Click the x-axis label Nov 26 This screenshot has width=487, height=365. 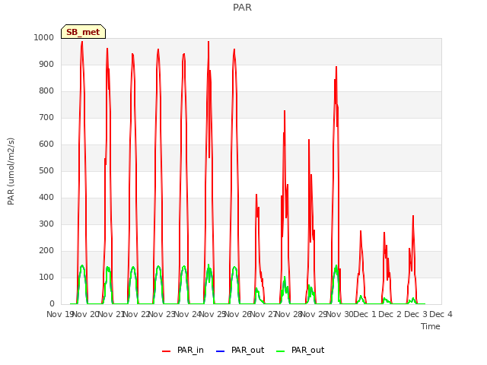click(x=238, y=314)
